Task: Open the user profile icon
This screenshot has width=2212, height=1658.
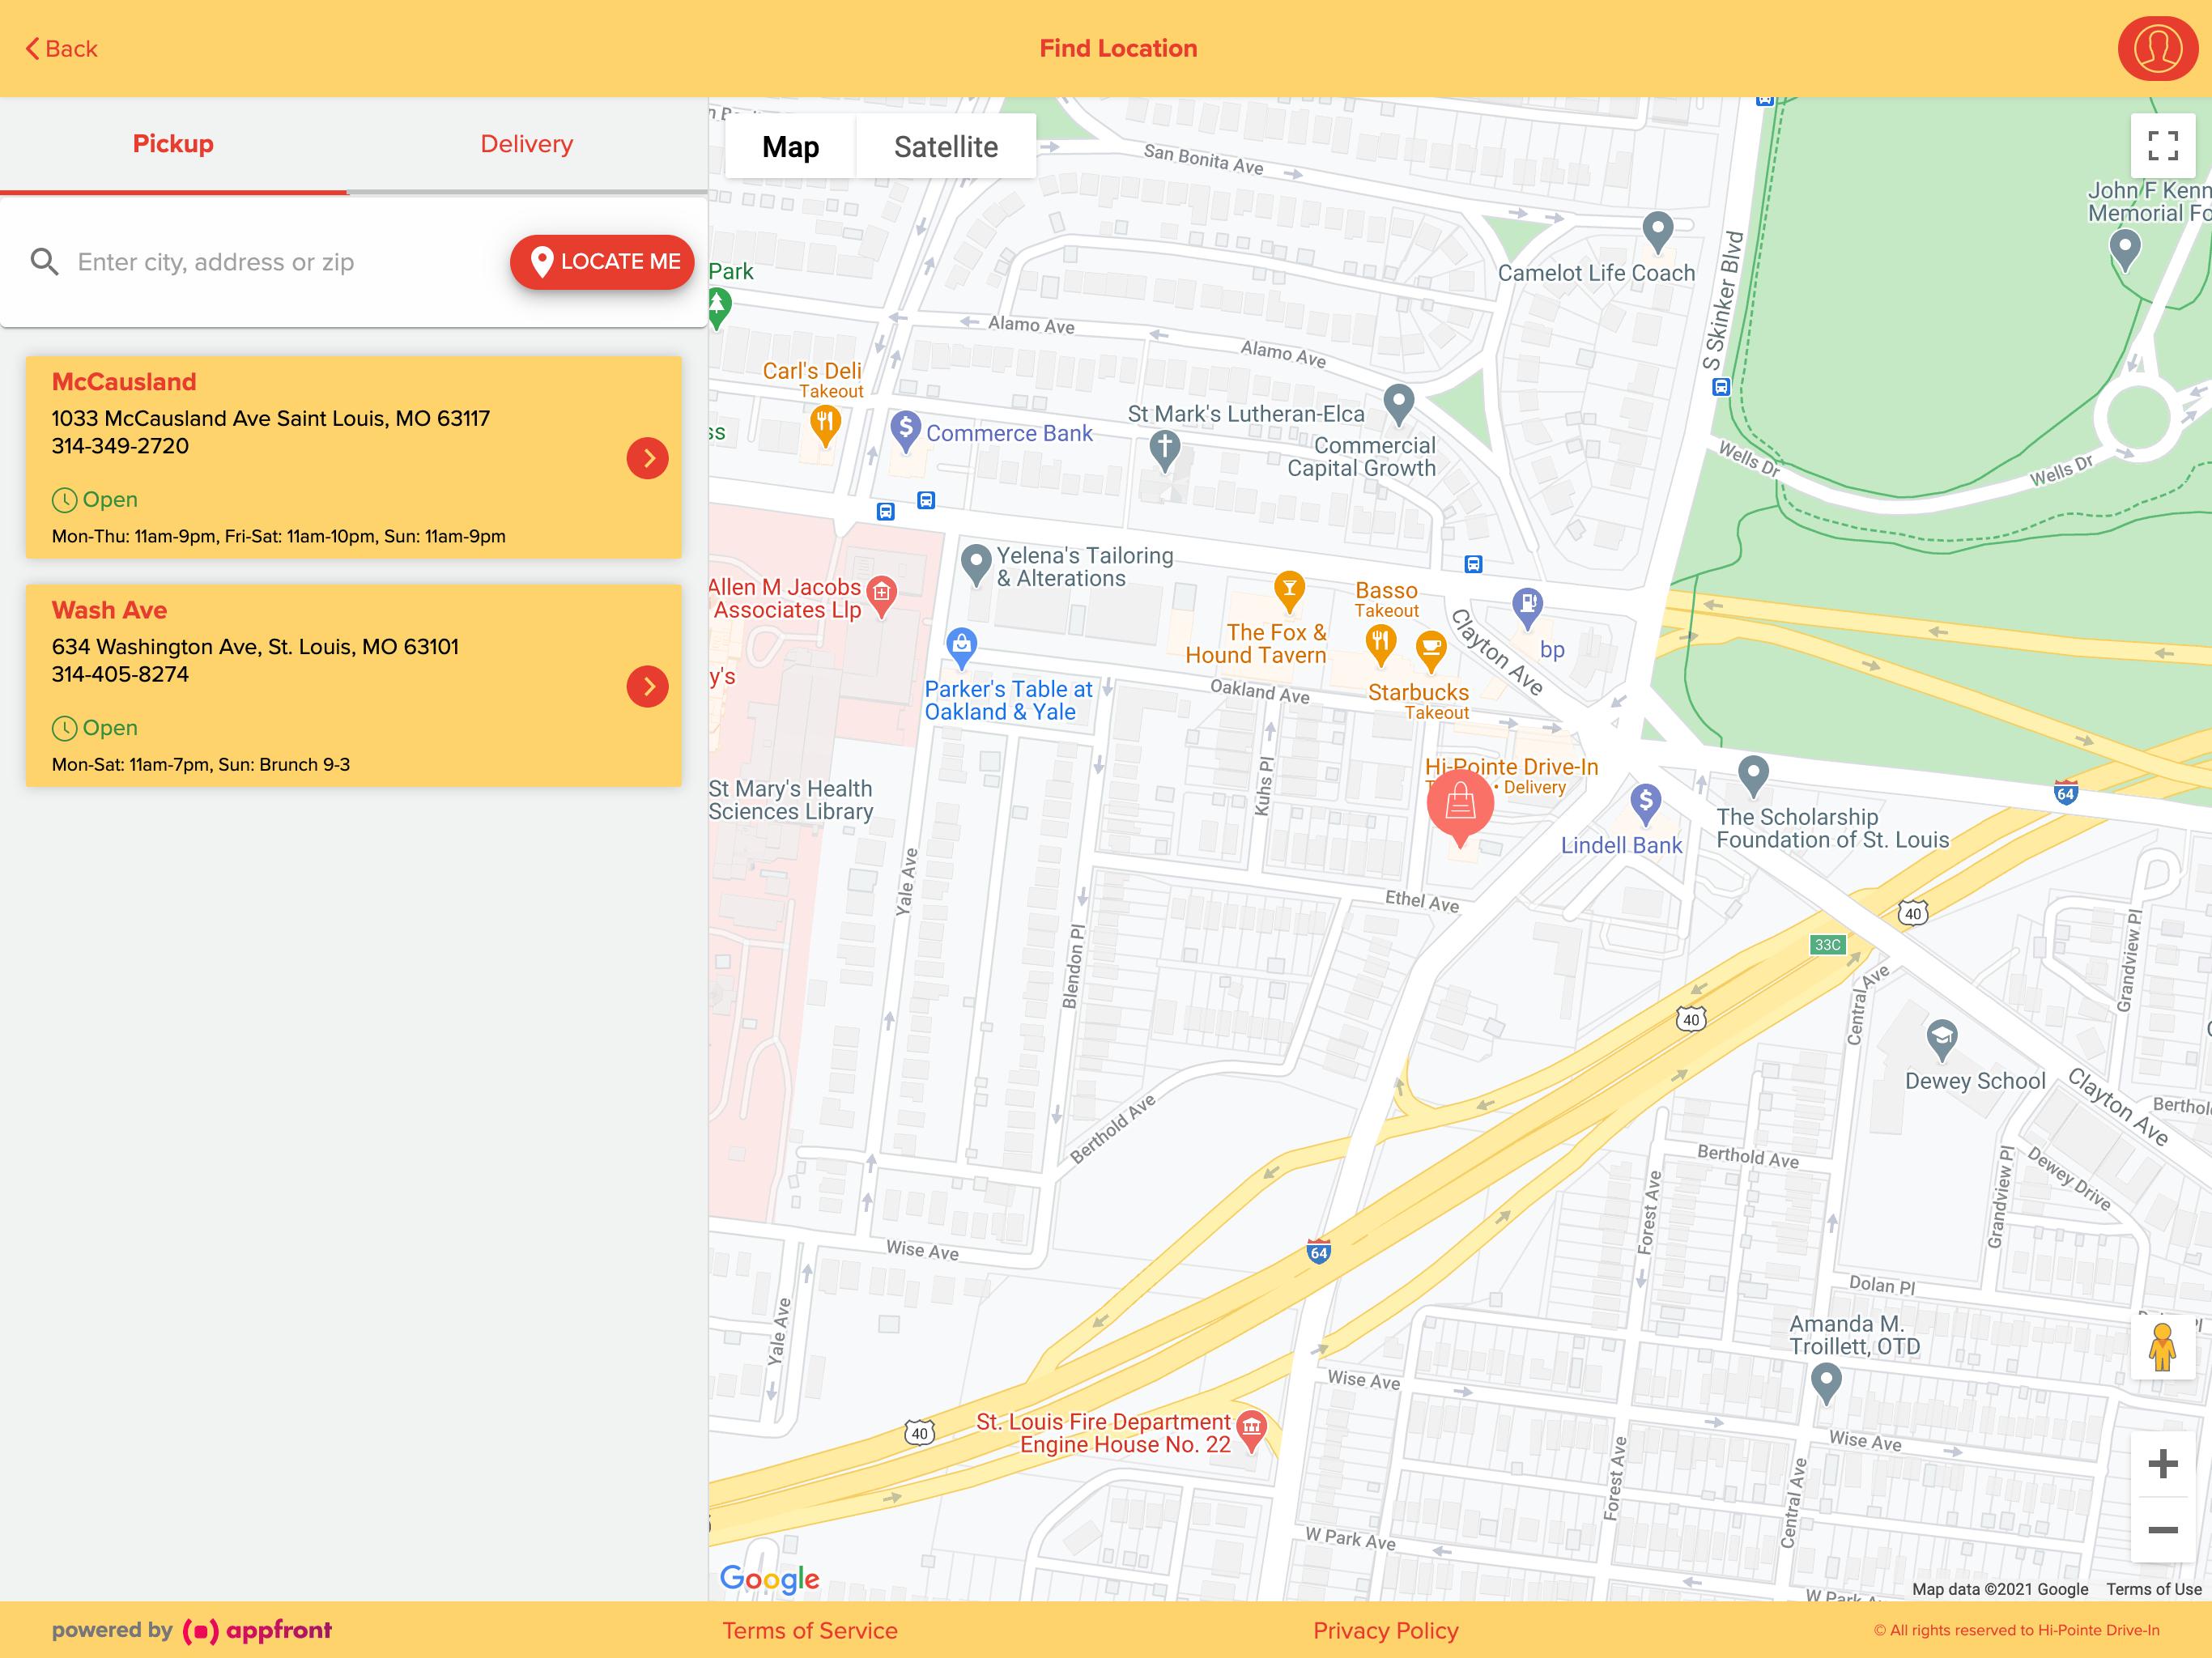Action: (x=2157, y=48)
